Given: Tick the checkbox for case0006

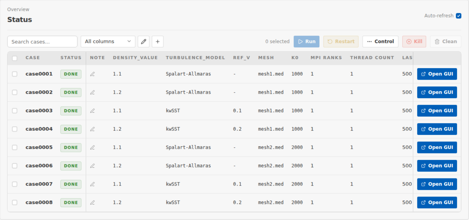Looking at the screenshot, I should click(15, 166).
